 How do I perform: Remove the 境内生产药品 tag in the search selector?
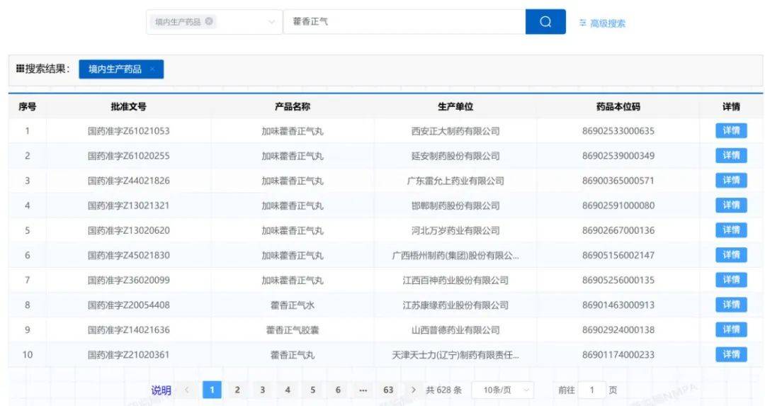pyautogui.click(x=209, y=21)
